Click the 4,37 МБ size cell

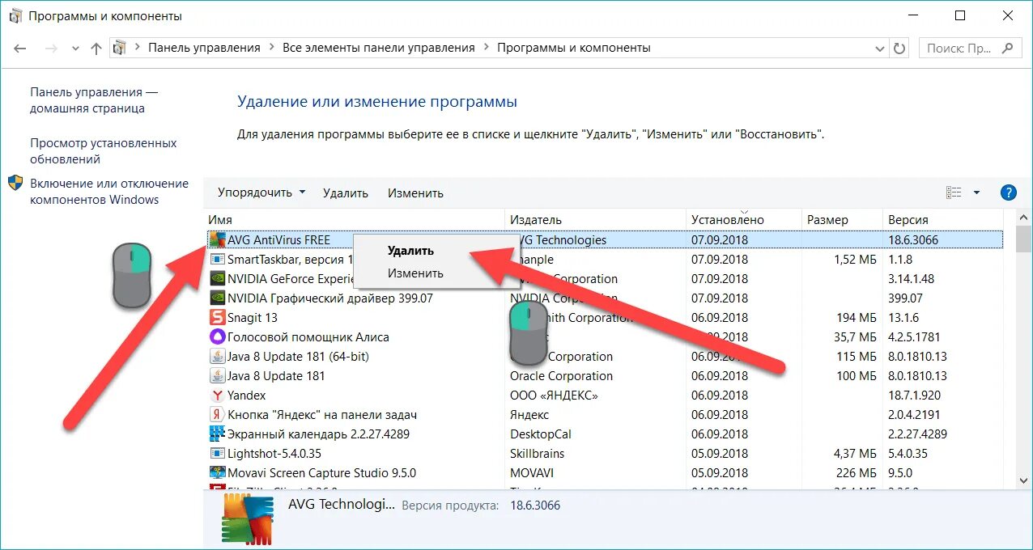point(856,453)
